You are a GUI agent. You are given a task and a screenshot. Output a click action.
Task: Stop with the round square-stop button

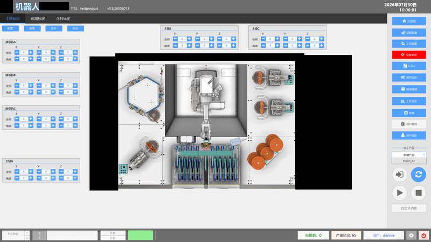pyautogui.click(x=419, y=193)
